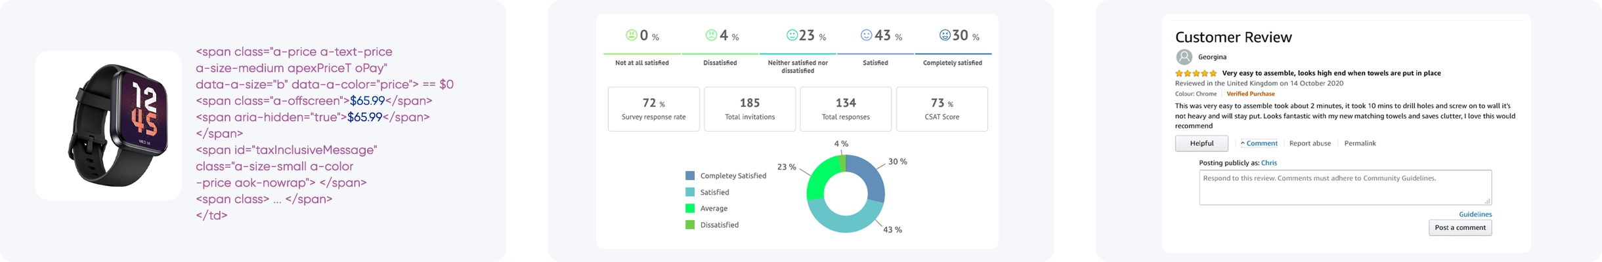Click the Post a comment button

click(x=1460, y=227)
